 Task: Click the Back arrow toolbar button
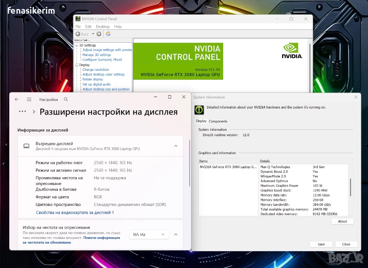(x=82, y=34)
